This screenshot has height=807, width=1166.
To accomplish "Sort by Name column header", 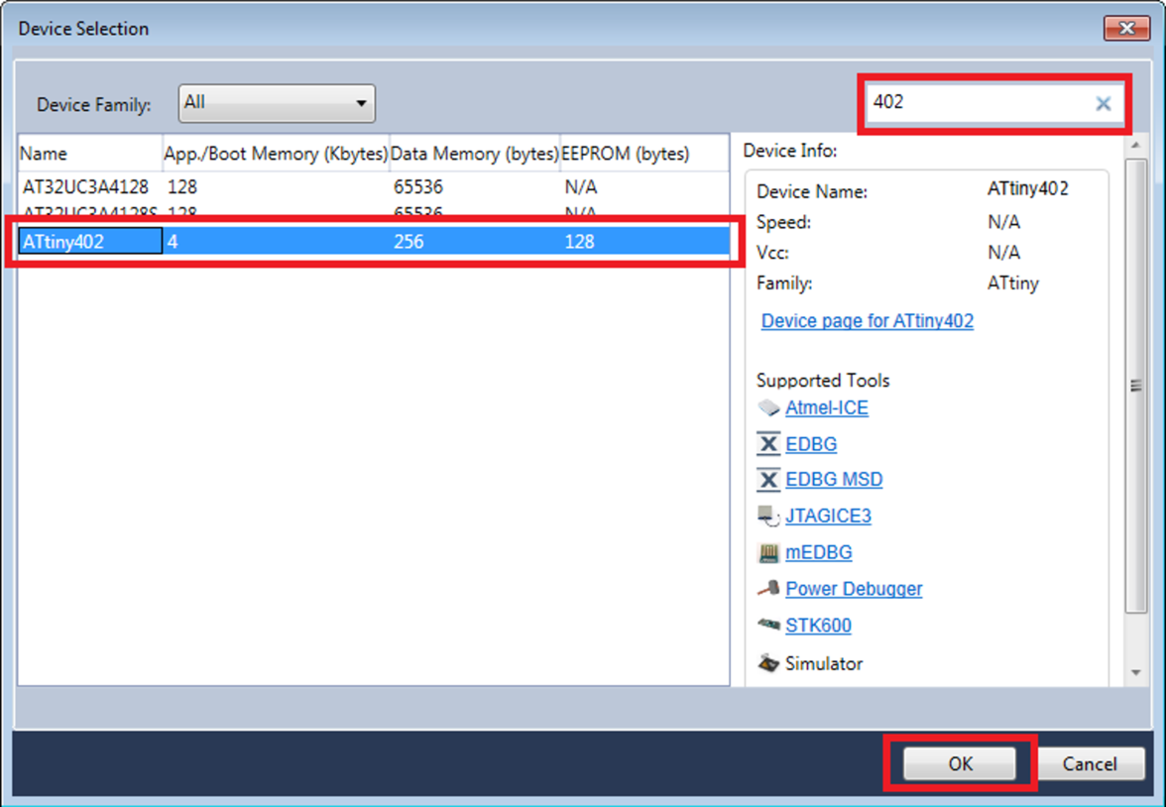I will 90,154.
